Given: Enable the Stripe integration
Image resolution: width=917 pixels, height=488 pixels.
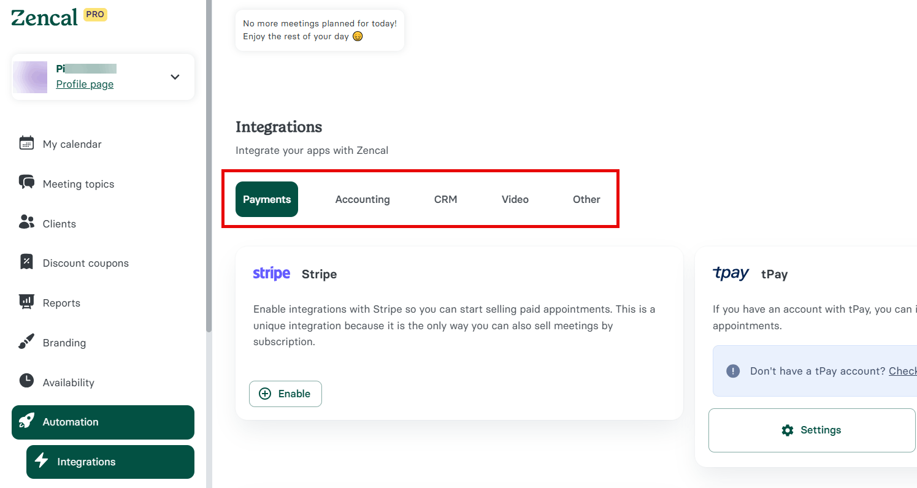Looking at the screenshot, I should pos(285,394).
